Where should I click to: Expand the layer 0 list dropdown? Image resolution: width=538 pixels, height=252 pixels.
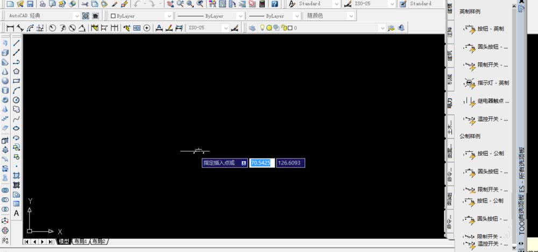point(383,28)
